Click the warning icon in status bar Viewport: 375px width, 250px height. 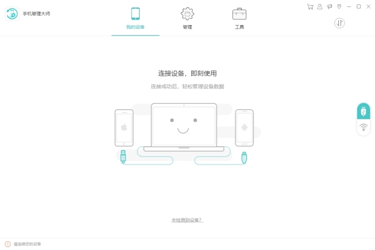8,244
